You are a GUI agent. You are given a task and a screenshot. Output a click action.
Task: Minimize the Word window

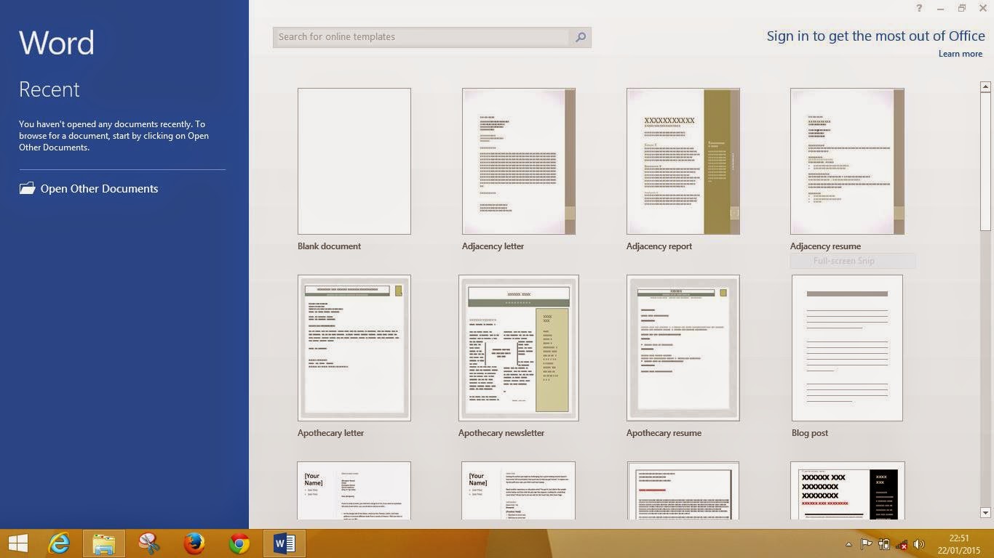point(941,8)
